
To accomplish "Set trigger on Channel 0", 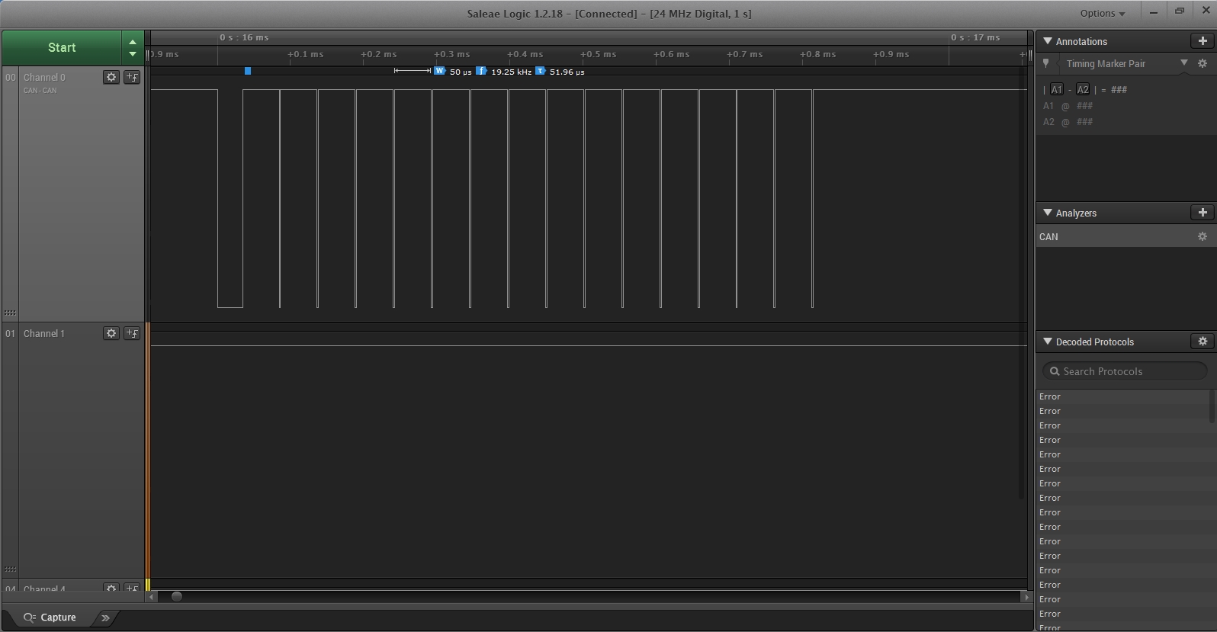I will [x=132, y=77].
